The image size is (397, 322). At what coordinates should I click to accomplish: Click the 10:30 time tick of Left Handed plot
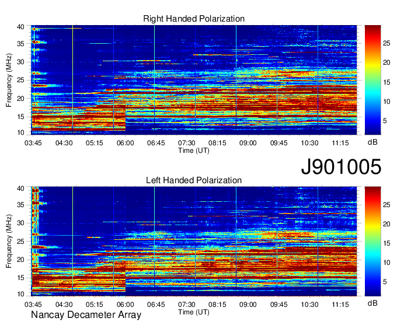309,304
